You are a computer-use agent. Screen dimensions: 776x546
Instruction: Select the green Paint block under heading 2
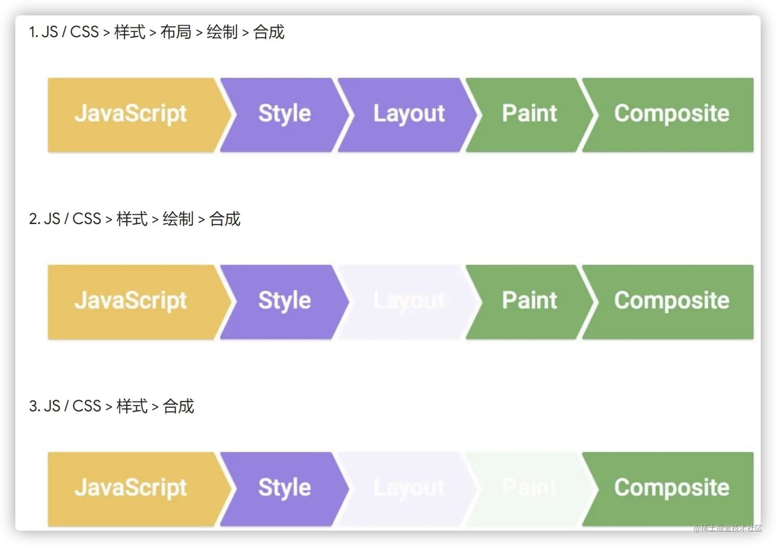click(x=530, y=302)
